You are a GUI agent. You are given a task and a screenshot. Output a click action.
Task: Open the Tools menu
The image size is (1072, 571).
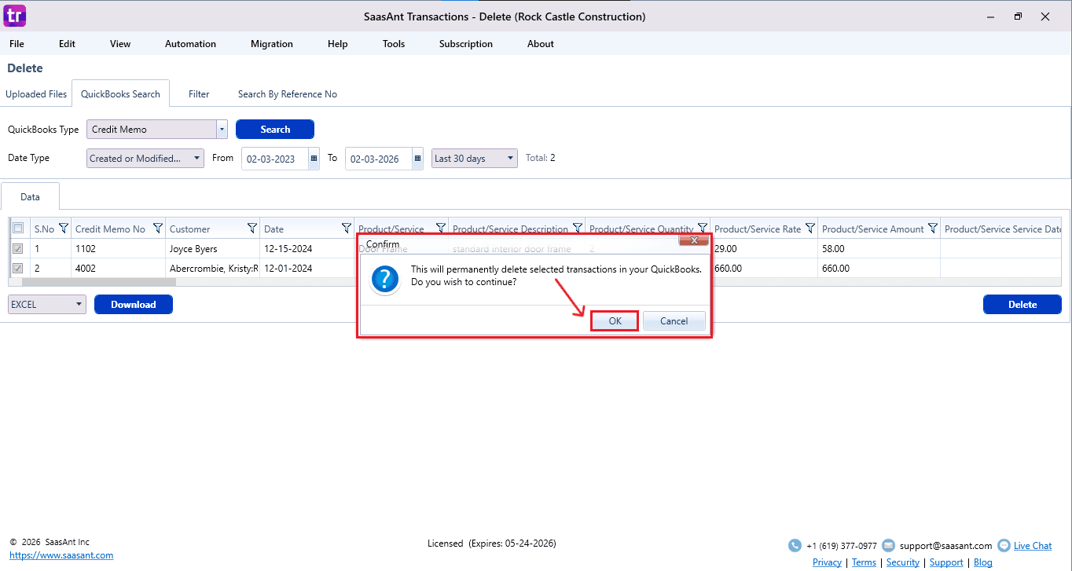[394, 44]
